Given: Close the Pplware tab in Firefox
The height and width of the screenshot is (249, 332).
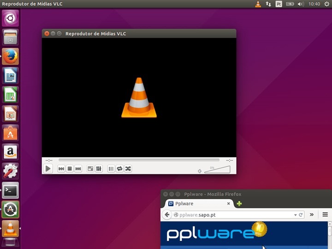Looking at the screenshot, I should click(228, 203).
